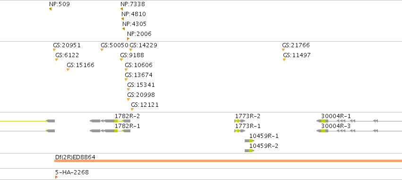
Task: Select the GS:20951 insertion triangle
Action: [54, 50]
